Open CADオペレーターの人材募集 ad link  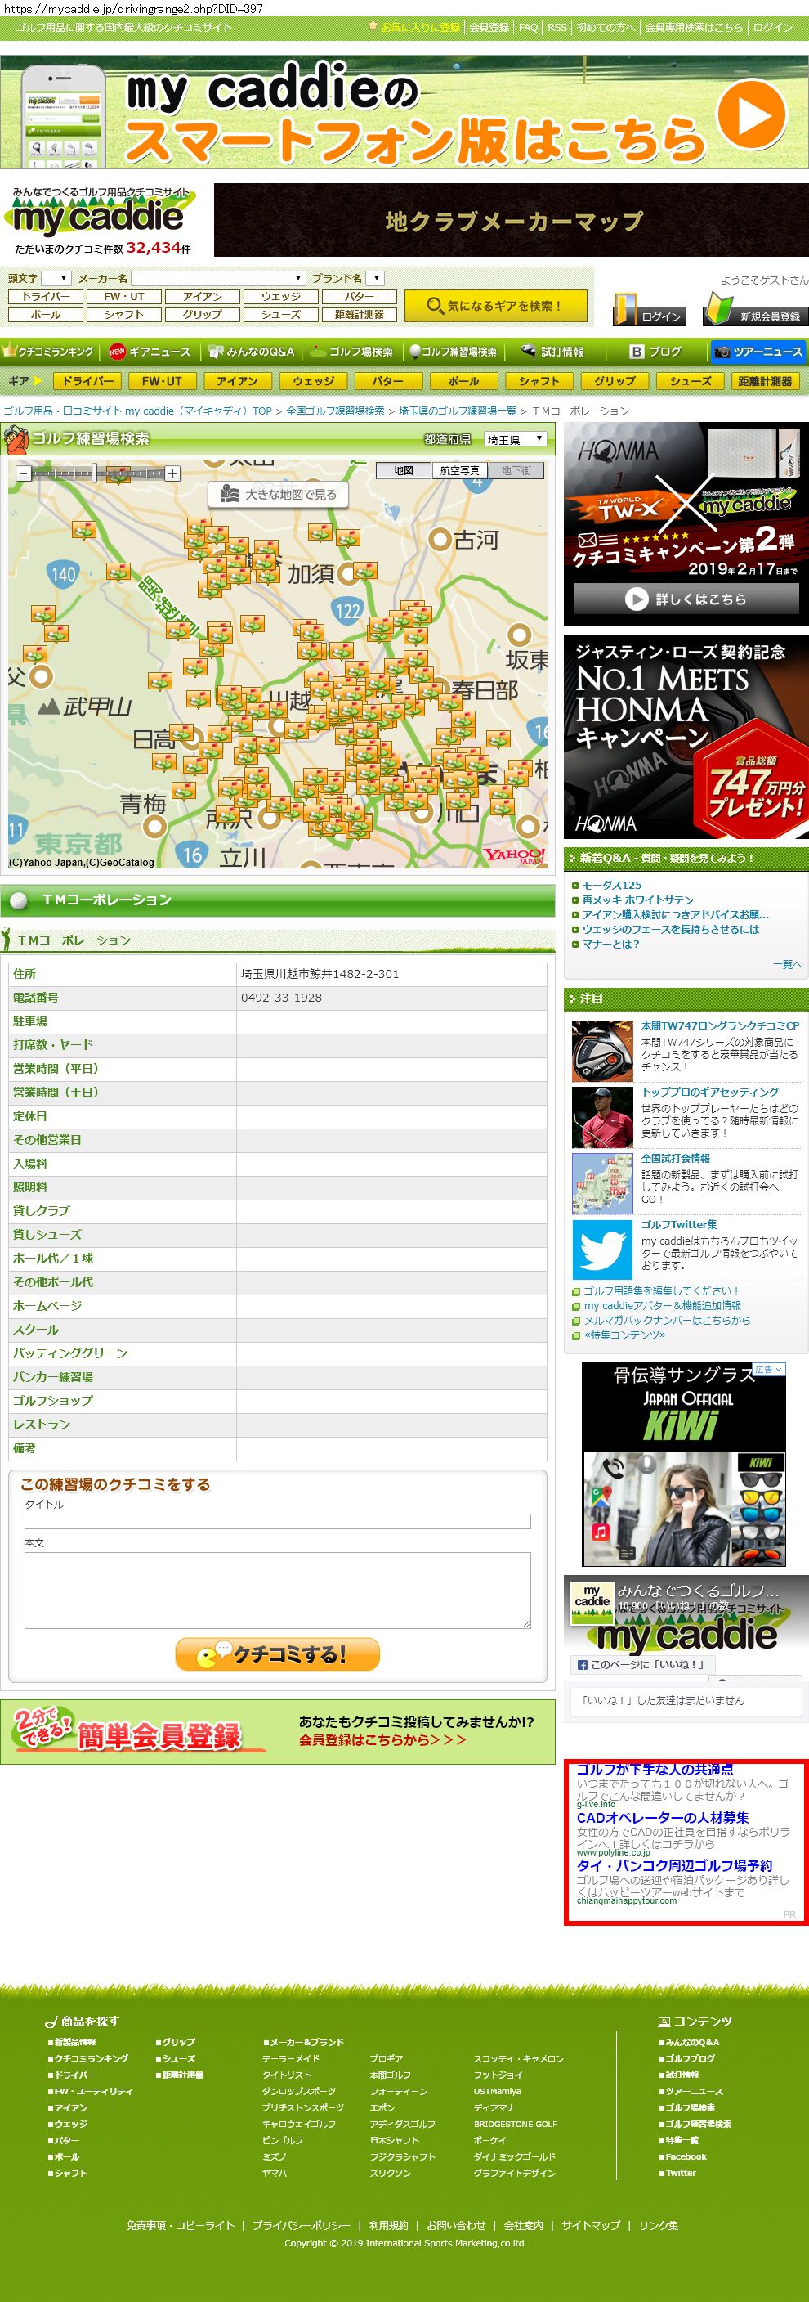(x=663, y=1818)
